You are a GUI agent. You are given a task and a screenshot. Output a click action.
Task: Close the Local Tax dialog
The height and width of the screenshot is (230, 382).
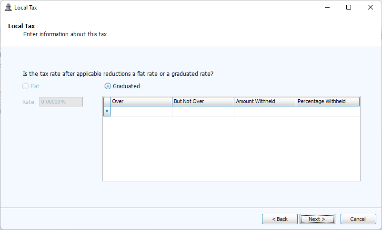(x=371, y=8)
